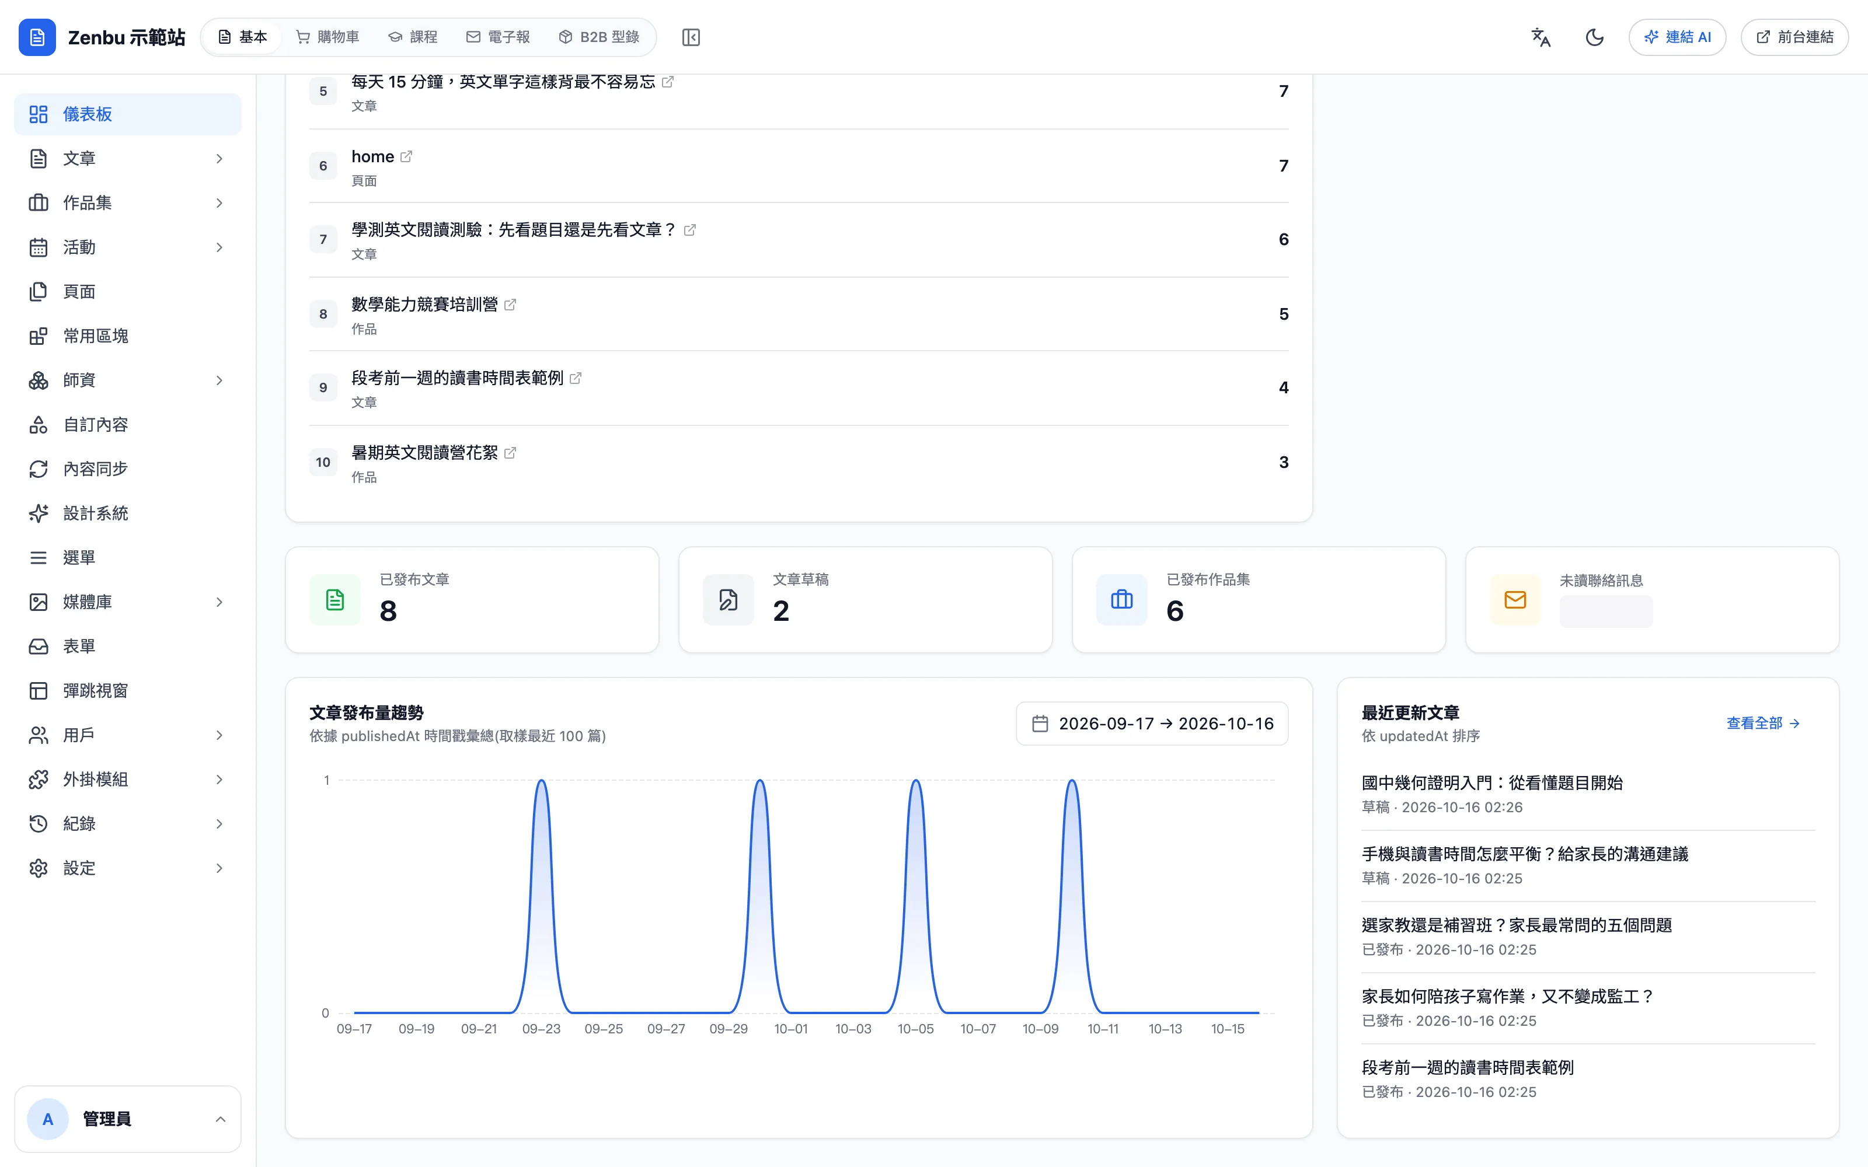Click ranked title 每天 15 分鐘，英文單字這樣背最不容易忘
Viewport: 1868px width, 1167px height.
503,82
